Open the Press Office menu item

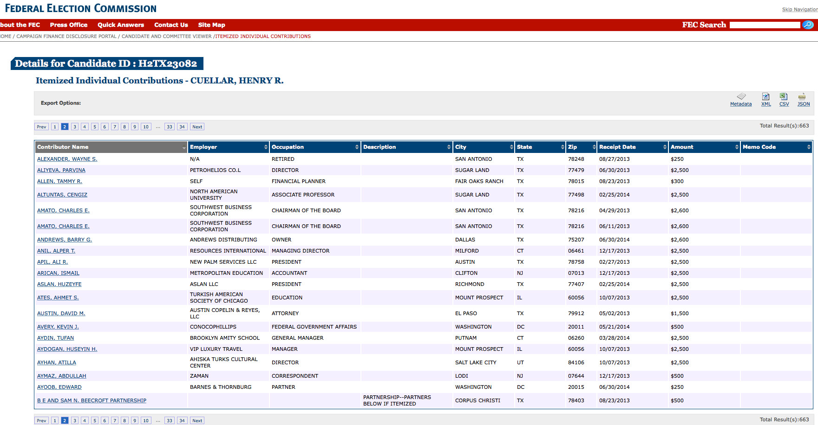click(x=68, y=25)
